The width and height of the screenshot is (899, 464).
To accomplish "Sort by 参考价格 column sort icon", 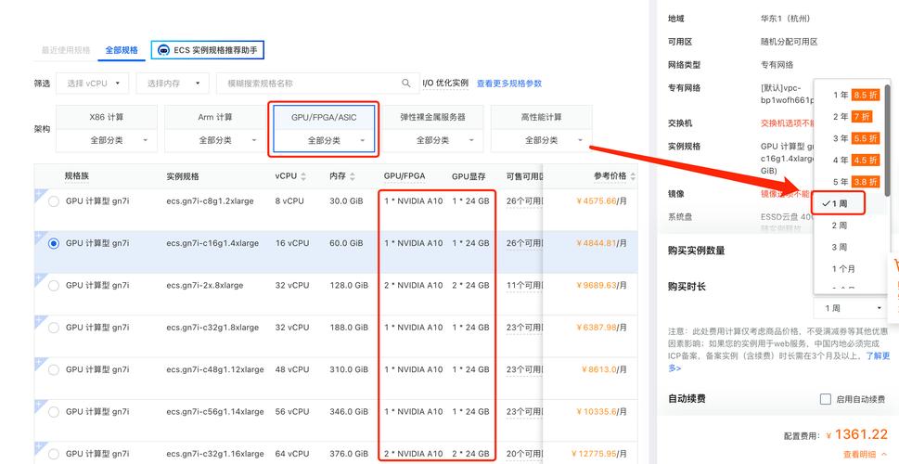I will coord(633,176).
